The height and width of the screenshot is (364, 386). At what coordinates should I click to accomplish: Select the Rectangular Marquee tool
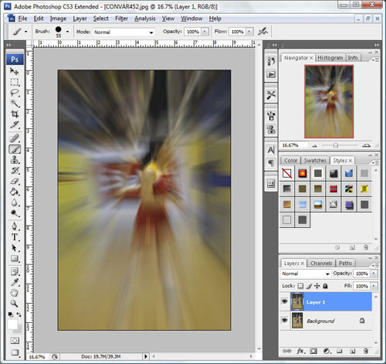14,82
